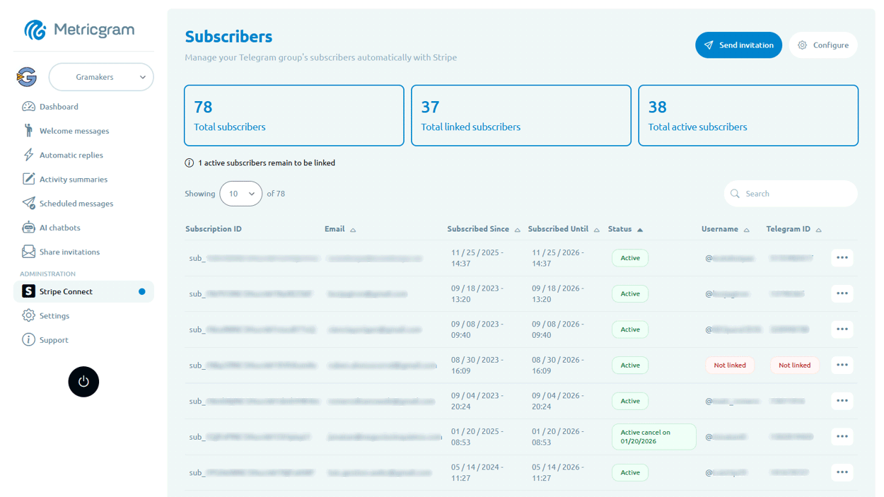Open actions menu for 09/18/2023 subscriber

click(842, 293)
